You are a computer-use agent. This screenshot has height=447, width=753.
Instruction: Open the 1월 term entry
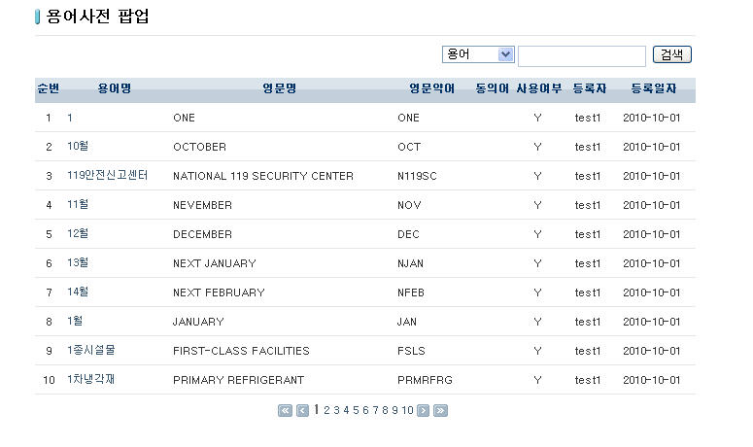pyautogui.click(x=75, y=322)
